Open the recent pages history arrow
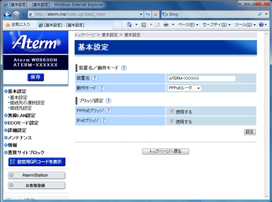Screen dimensions: 272x202 (23, 15)
